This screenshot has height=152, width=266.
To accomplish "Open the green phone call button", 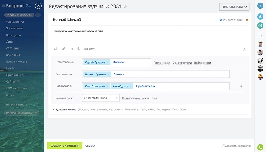I will pyautogui.click(x=260, y=147).
